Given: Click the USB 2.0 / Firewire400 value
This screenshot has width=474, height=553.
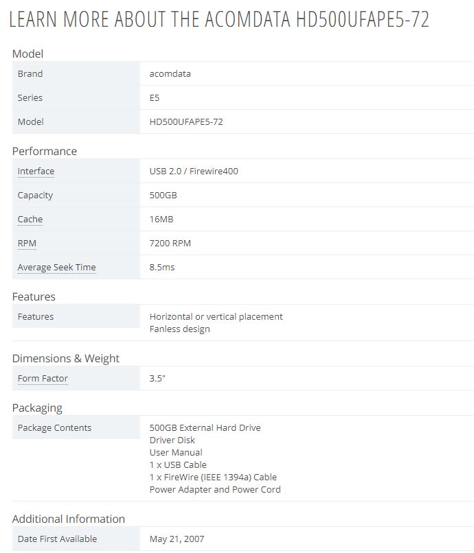Looking at the screenshot, I should click(x=194, y=172).
